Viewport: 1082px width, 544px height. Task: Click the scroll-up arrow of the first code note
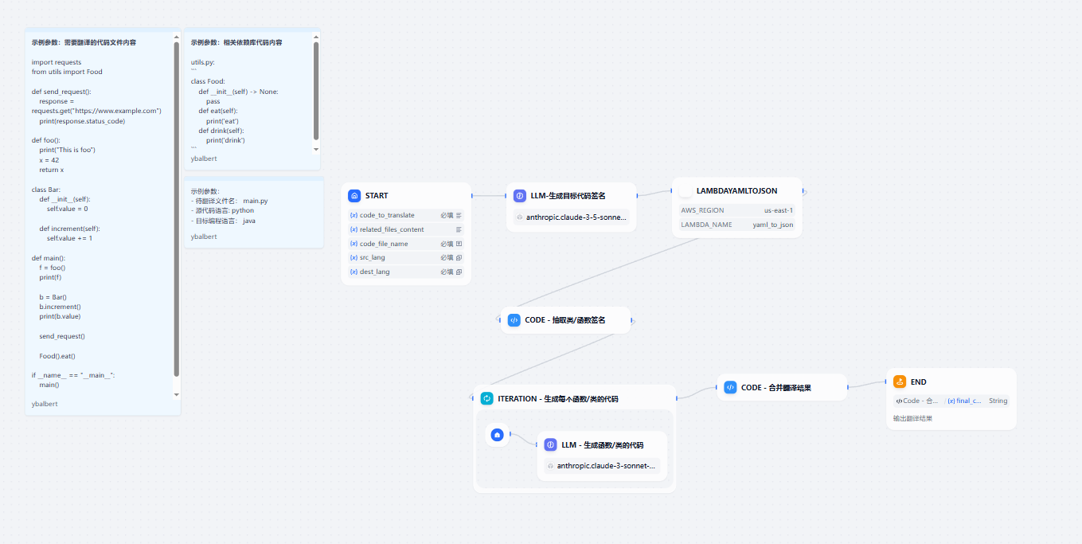tap(177, 37)
